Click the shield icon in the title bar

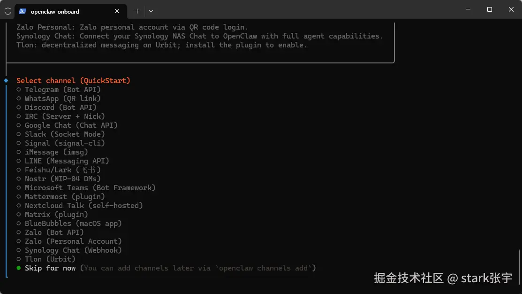[8, 11]
